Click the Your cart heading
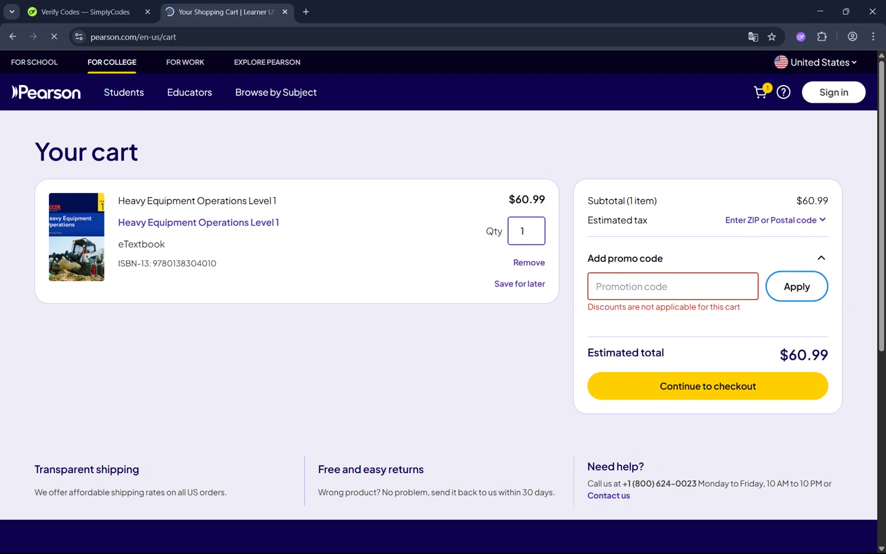Viewport: 886px width, 554px height. point(86,152)
